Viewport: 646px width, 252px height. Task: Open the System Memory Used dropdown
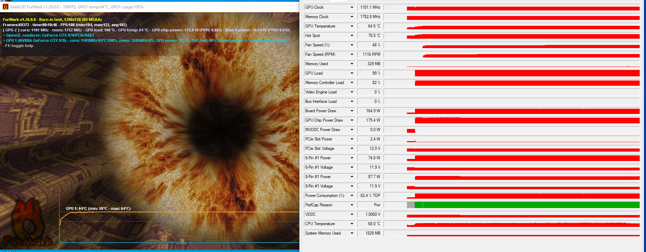tap(352, 233)
